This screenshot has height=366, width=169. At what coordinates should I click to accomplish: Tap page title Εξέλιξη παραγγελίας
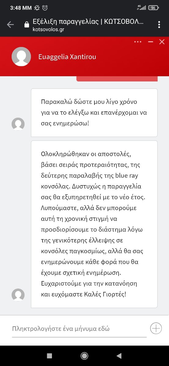click(x=88, y=22)
